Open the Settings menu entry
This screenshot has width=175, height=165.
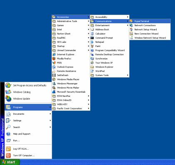pyautogui.click(x=28, y=121)
